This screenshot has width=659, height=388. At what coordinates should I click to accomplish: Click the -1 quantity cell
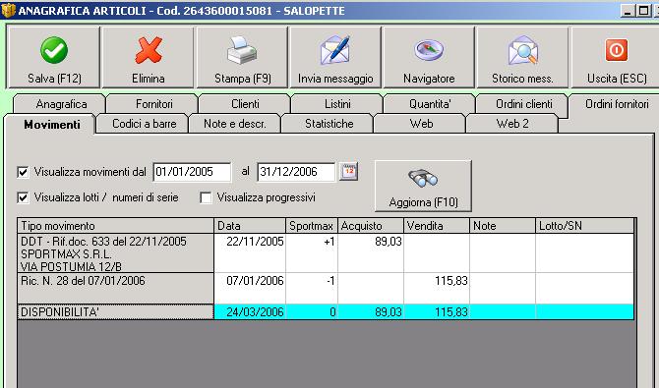pos(312,289)
